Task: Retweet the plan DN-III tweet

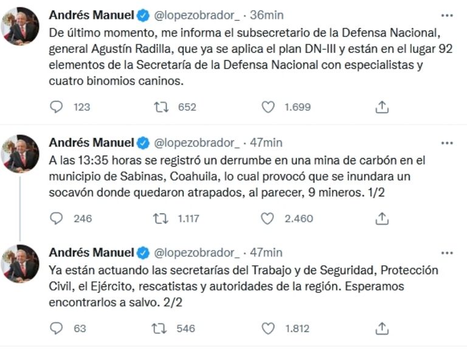Action: coord(161,107)
